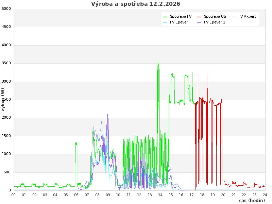
Task: Click the x-axis title čas (hodin)
Action: click(252, 200)
